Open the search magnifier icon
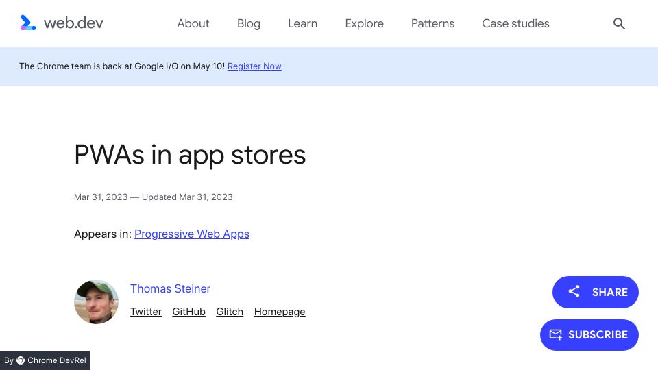Screen dimensions: 658x370 coord(619,23)
